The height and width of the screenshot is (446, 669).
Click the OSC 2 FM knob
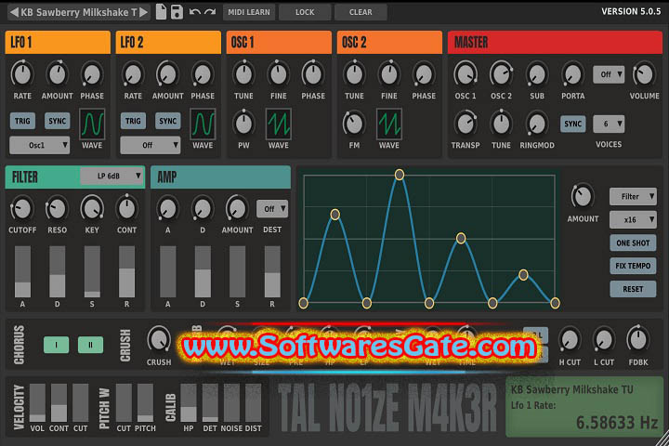[354, 124]
